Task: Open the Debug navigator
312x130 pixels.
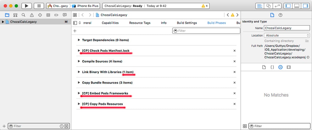Action: click(x=48, y=15)
